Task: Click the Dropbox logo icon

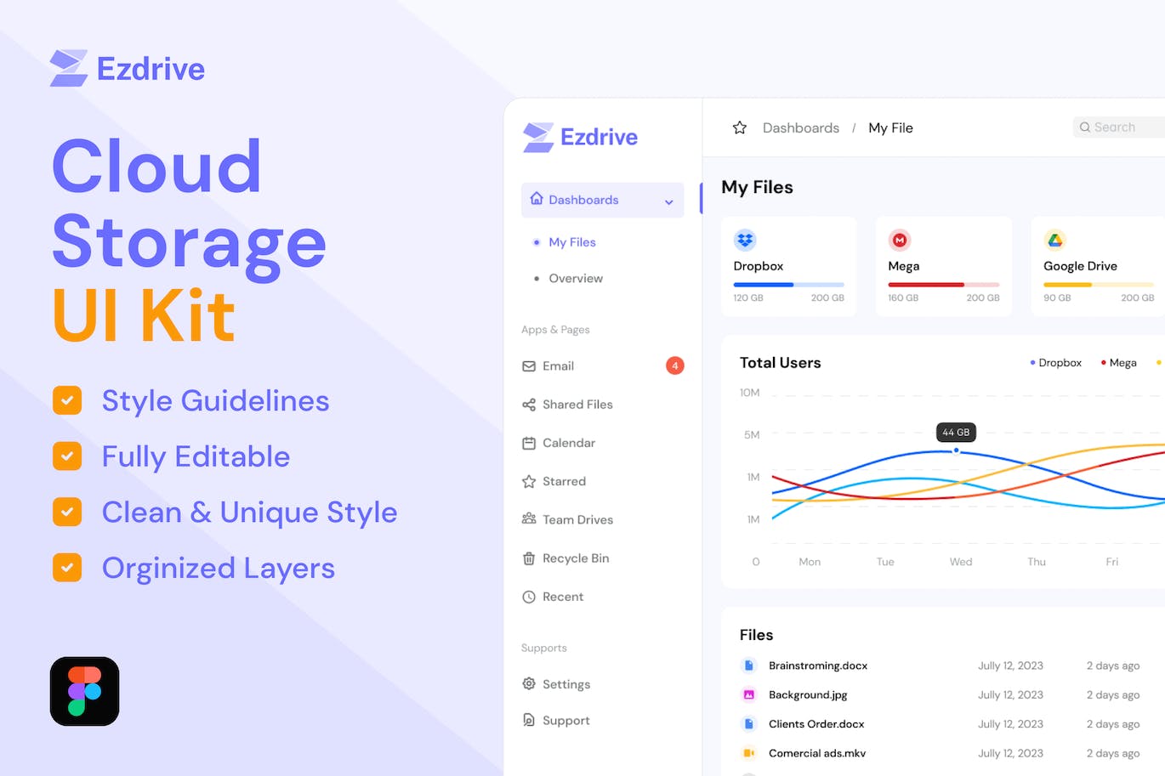Action: coord(745,241)
